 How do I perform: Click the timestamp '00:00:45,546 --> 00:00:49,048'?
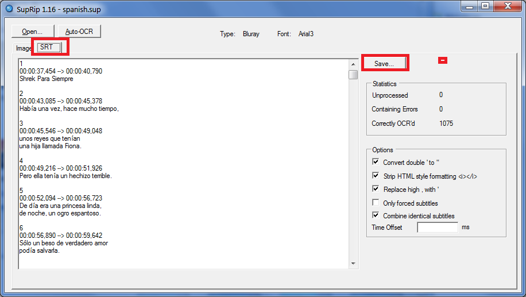pyautogui.click(x=61, y=131)
